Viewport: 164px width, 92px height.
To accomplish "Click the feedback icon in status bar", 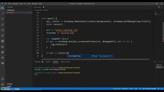I will [x=159, y=89].
